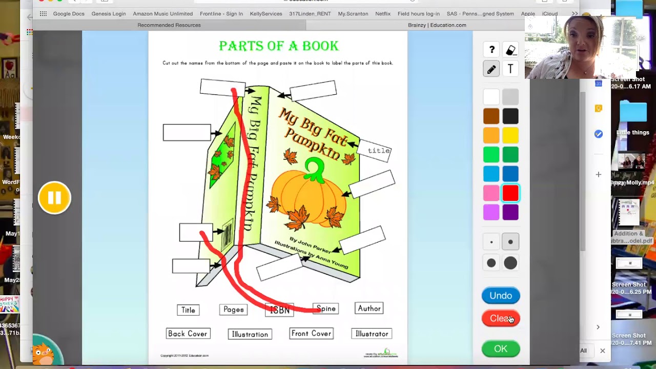Open Netflix bookmark
The width and height of the screenshot is (656, 369).
383,14
